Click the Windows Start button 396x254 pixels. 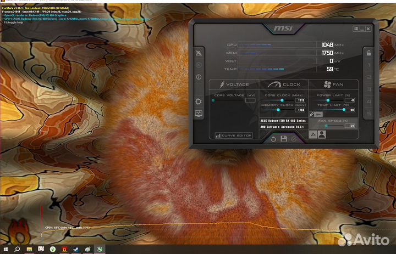click(5, 249)
